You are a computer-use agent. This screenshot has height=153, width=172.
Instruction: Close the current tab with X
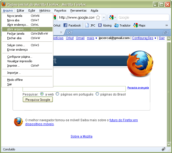[61, 32]
